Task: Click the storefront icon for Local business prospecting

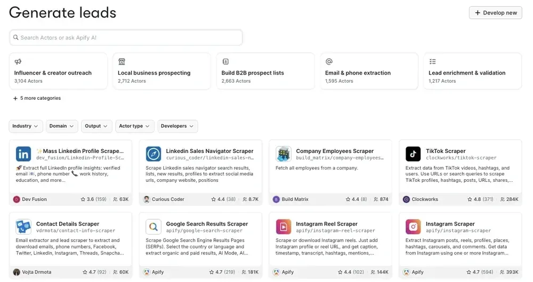Action: coord(122,61)
